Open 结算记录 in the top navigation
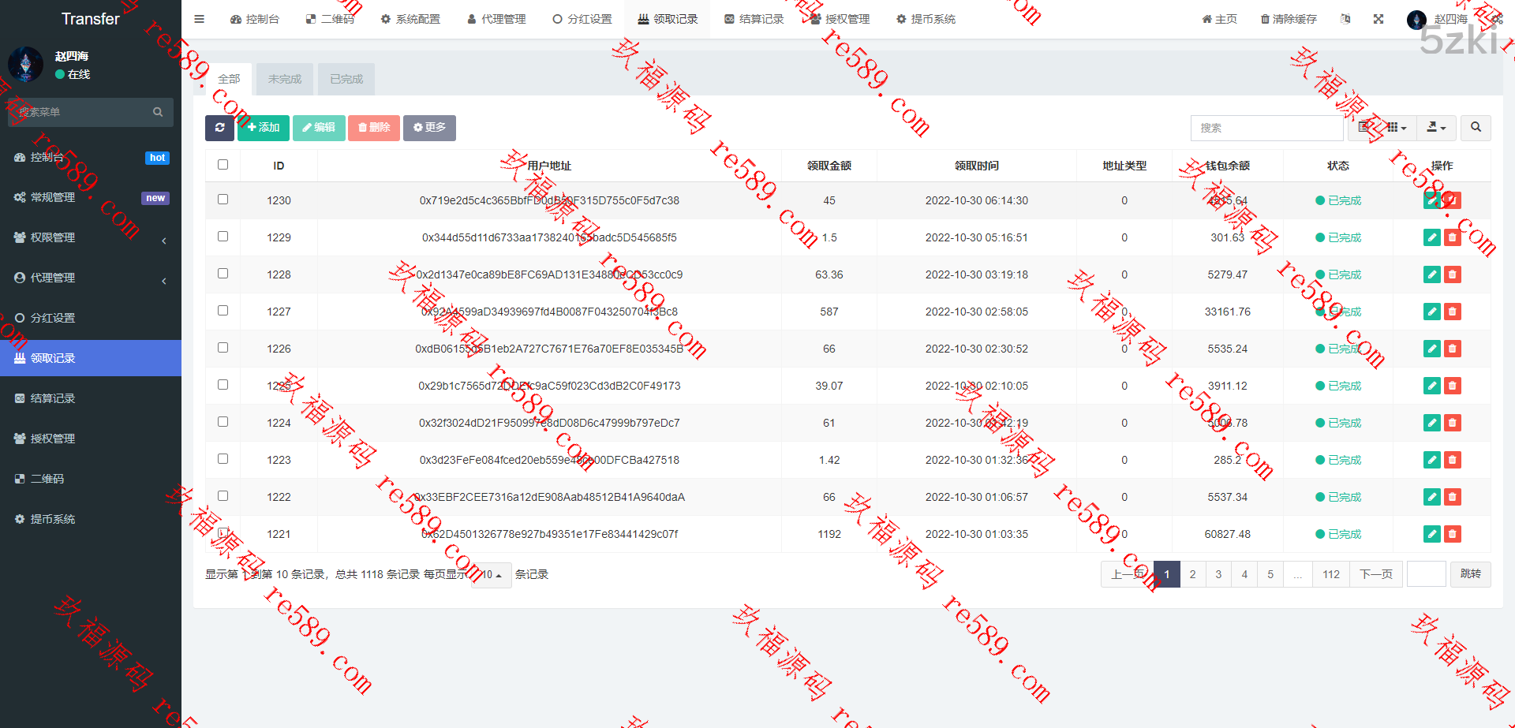 [x=754, y=19]
